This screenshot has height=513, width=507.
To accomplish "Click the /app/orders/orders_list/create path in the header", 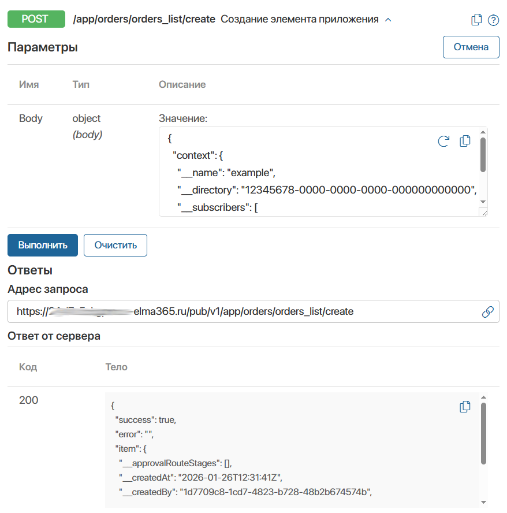I will click(x=144, y=19).
